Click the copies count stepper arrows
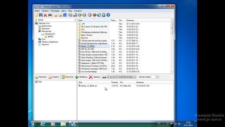This screenshot has width=225, height=127. point(157,77)
